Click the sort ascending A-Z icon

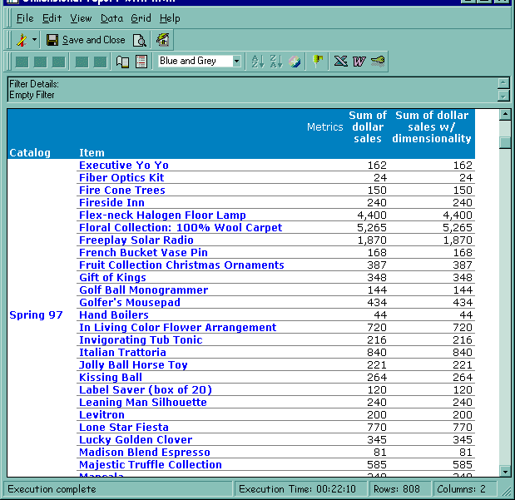tap(257, 62)
